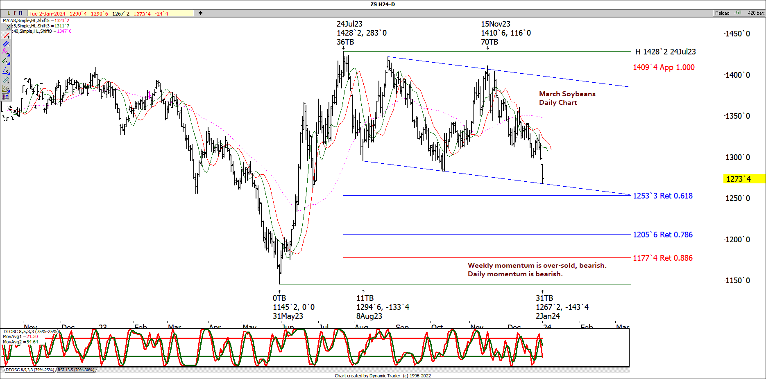
Task: Select the Parallel lines (P) tool
Action: 6,44
